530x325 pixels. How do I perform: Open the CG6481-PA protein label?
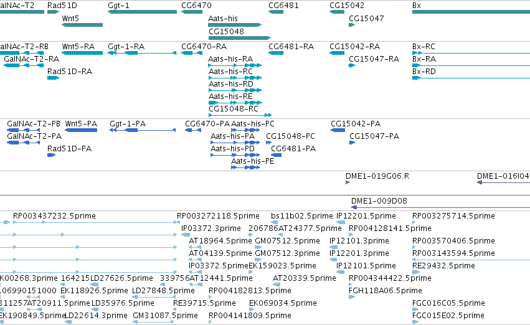click(x=293, y=149)
